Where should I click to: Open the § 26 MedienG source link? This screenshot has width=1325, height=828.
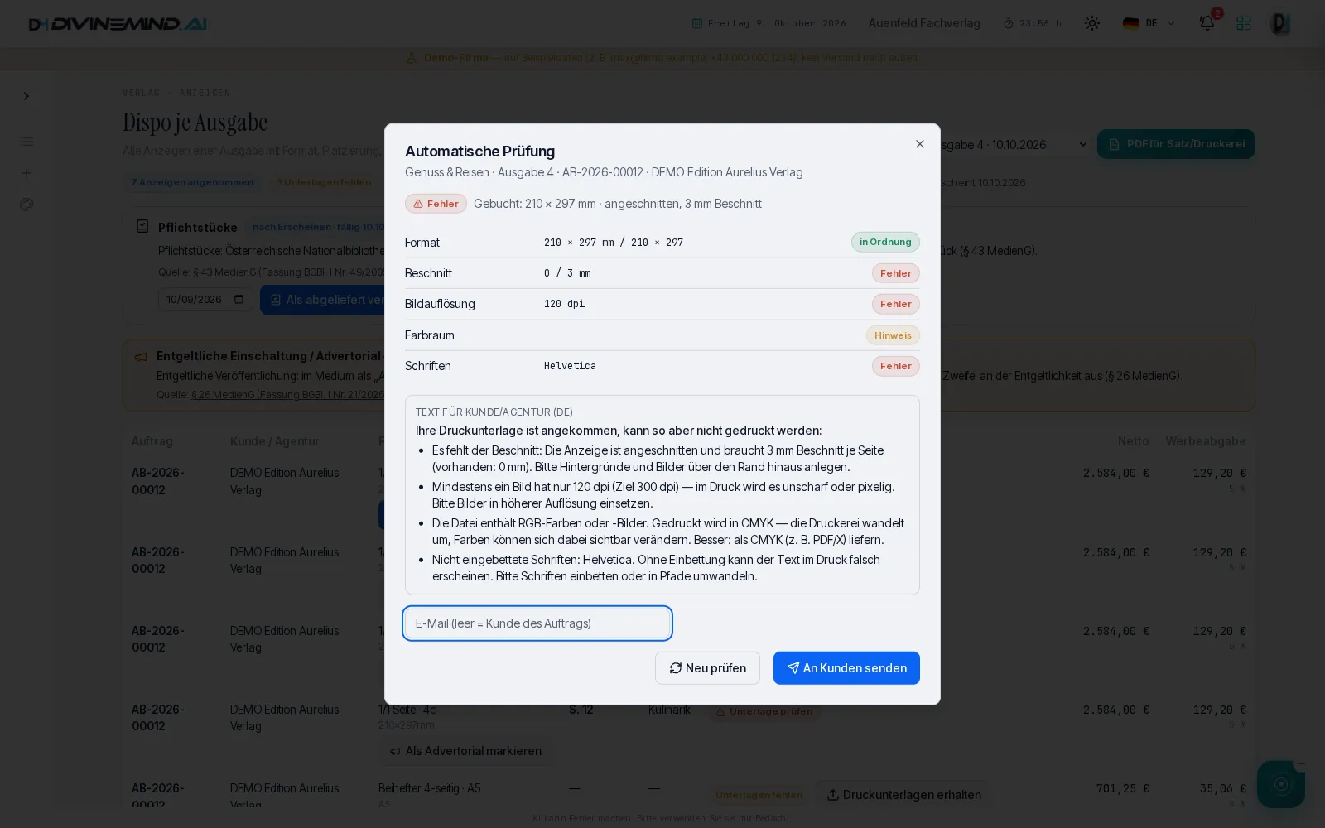pos(288,395)
